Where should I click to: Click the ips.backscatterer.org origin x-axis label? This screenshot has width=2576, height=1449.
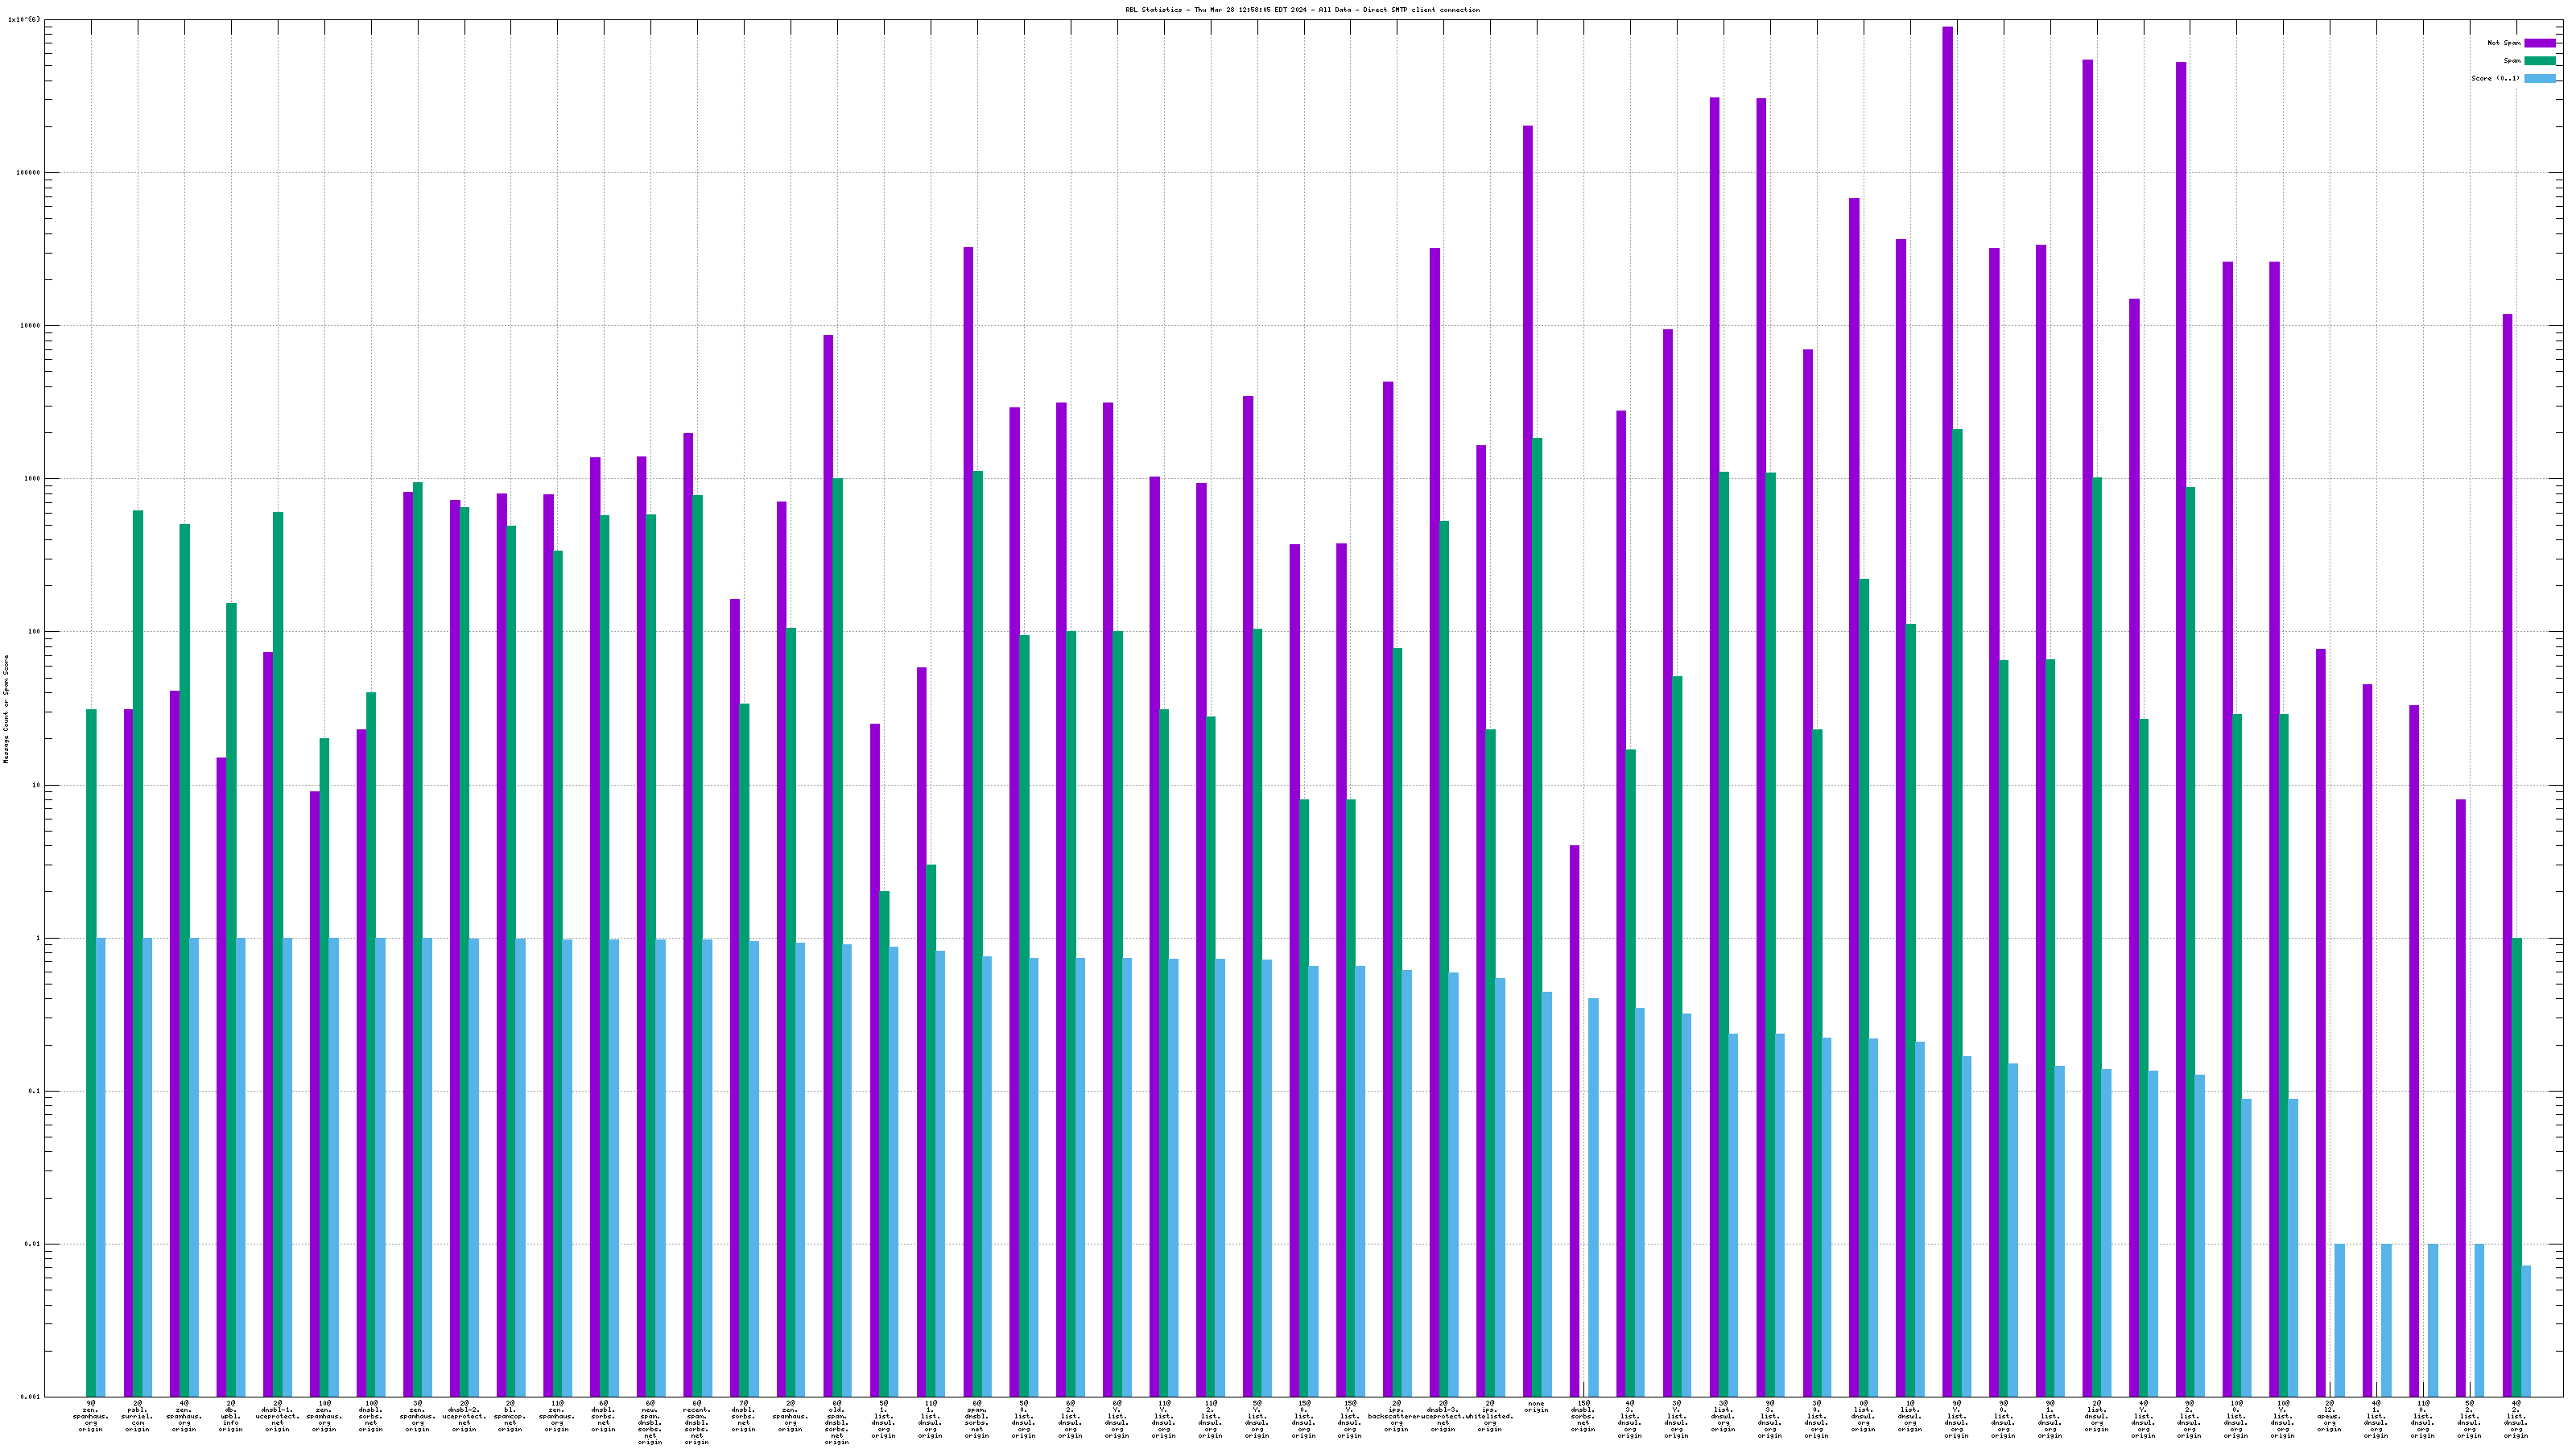click(x=1396, y=1416)
